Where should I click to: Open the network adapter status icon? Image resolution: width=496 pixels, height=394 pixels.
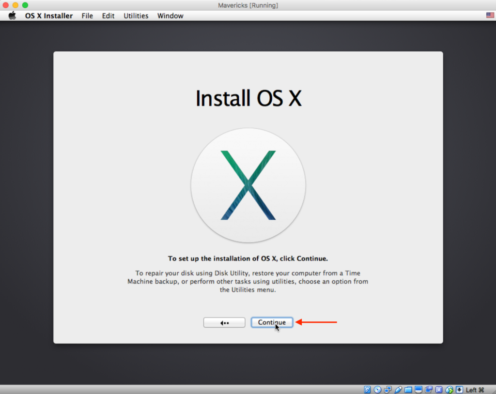387,389
